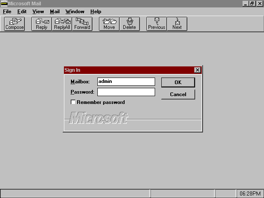Viewport: 264px width, 198px height.
Task: Click the Next message icon
Action: point(177,24)
